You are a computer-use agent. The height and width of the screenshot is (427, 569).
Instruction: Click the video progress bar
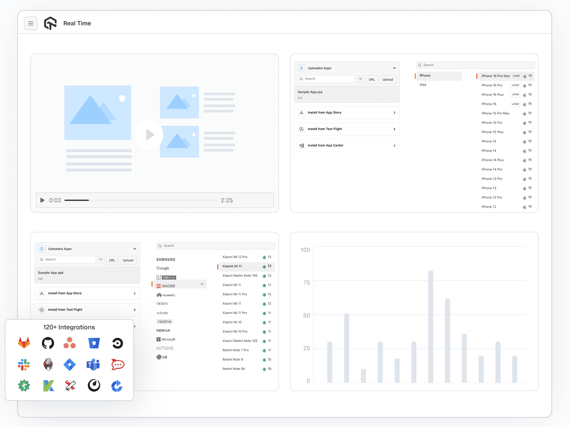tap(141, 200)
